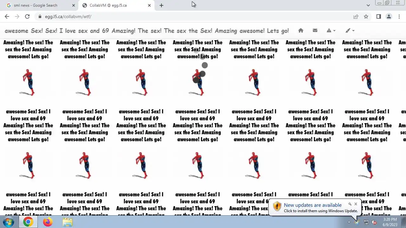Open notification settings wrench in update balloon
406x228 pixels.
tap(350, 204)
